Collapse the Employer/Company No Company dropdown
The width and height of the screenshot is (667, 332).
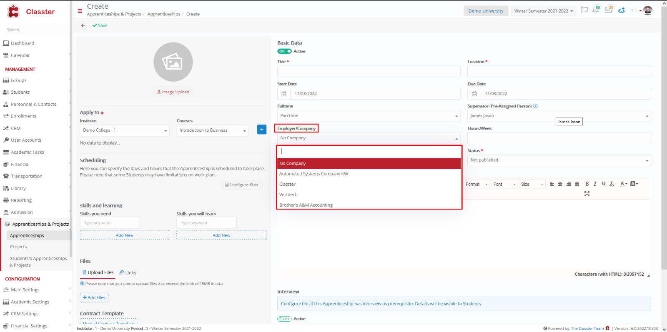tap(369, 138)
